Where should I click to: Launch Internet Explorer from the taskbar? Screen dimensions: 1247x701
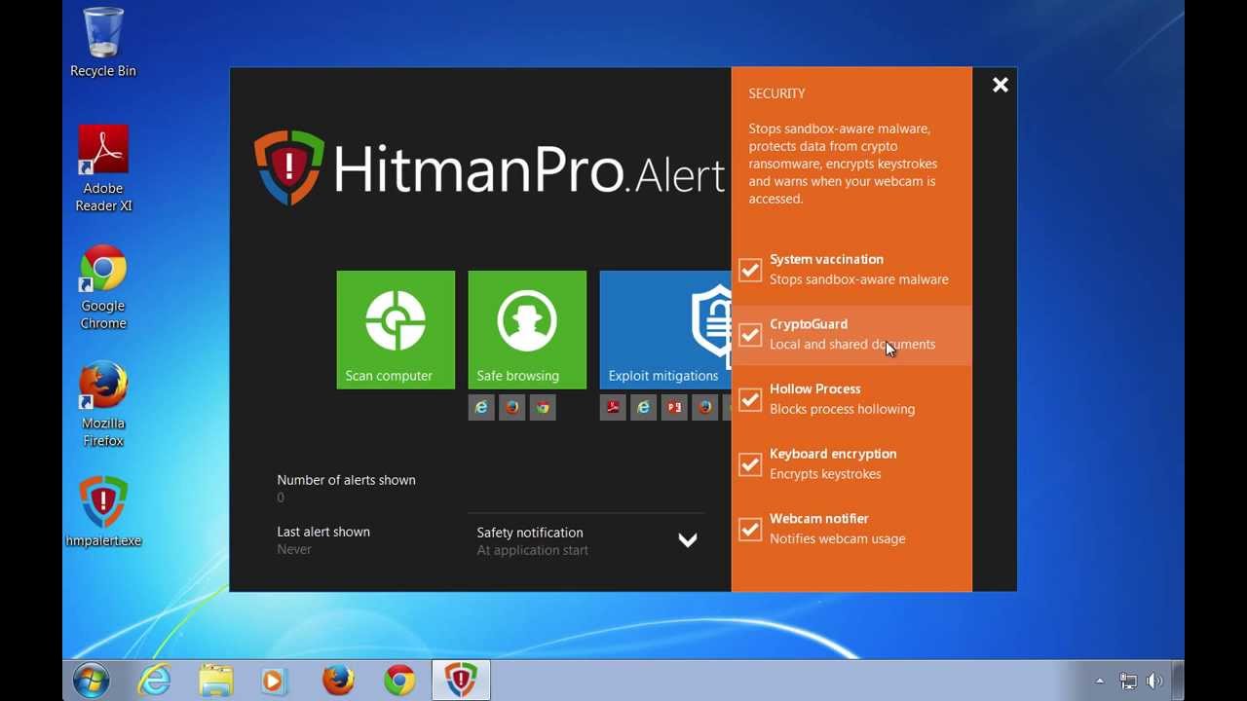click(154, 681)
